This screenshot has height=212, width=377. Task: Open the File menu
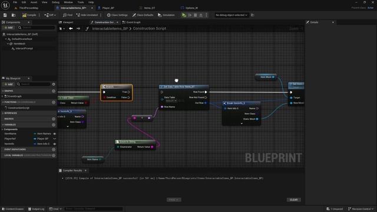point(15,2)
